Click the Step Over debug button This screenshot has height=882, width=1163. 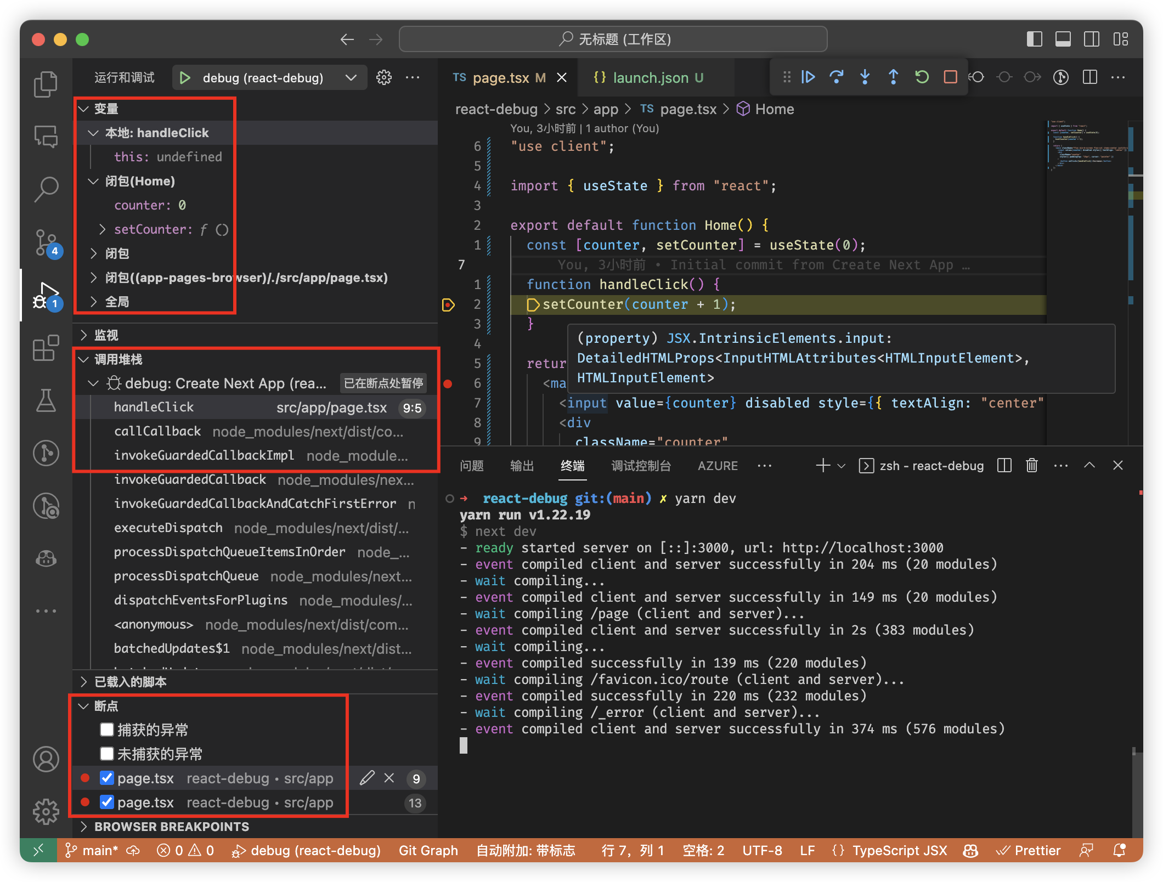coord(836,77)
